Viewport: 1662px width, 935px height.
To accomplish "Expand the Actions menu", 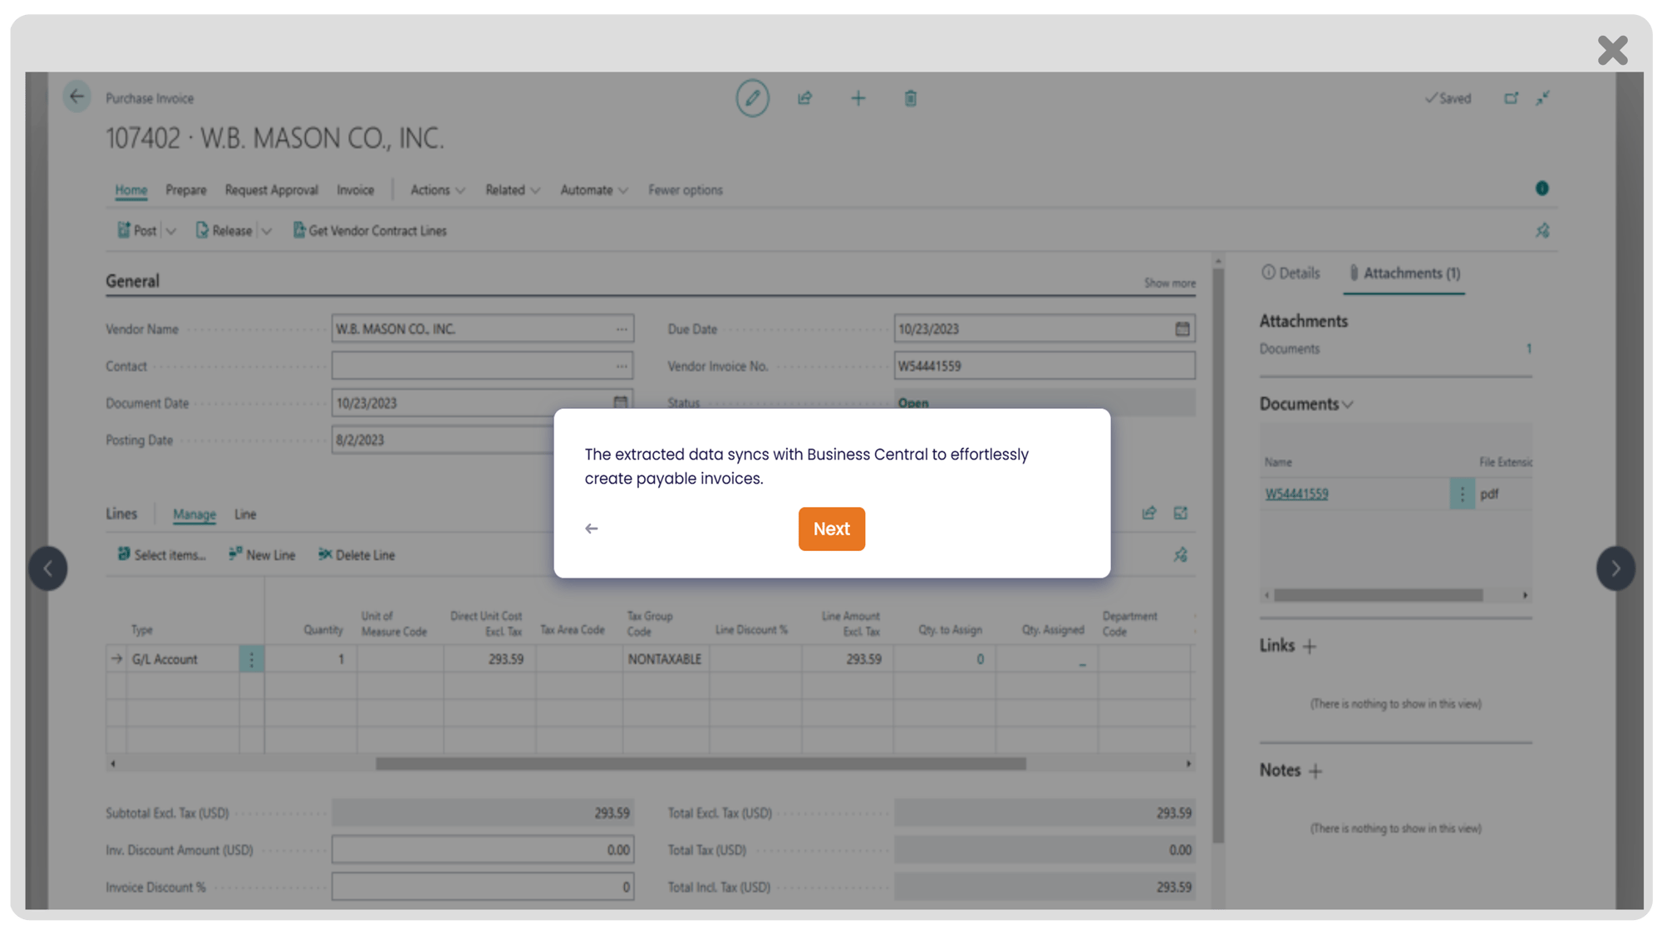I will pyautogui.click(x=437, y=189).
